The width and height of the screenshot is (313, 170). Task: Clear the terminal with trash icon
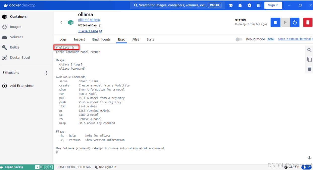[x=309, y=69]
